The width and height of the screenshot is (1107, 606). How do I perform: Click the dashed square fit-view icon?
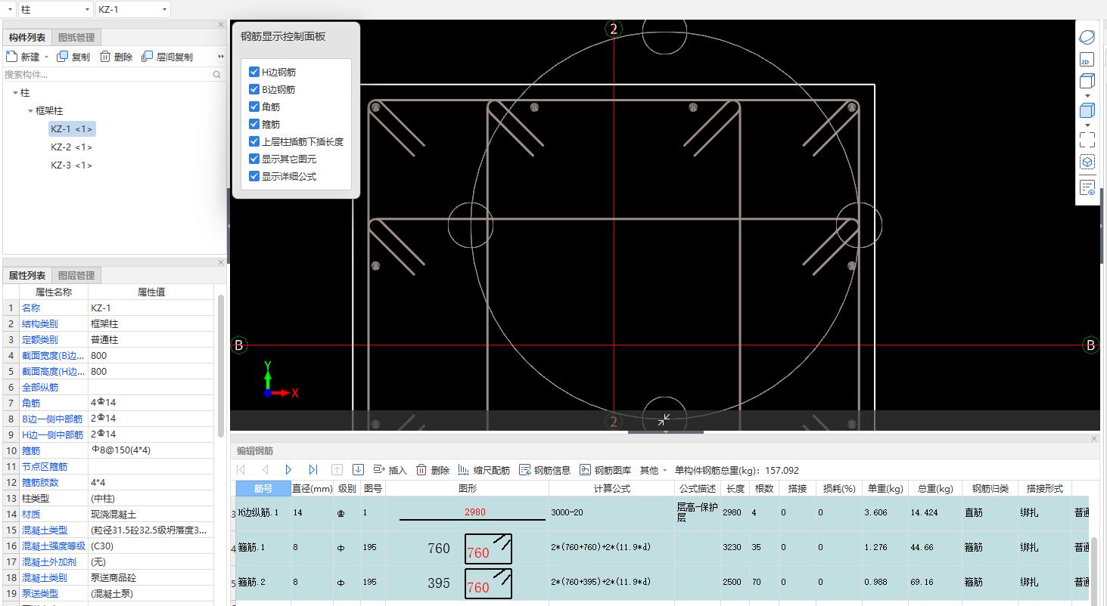(x=1087, y=140)
